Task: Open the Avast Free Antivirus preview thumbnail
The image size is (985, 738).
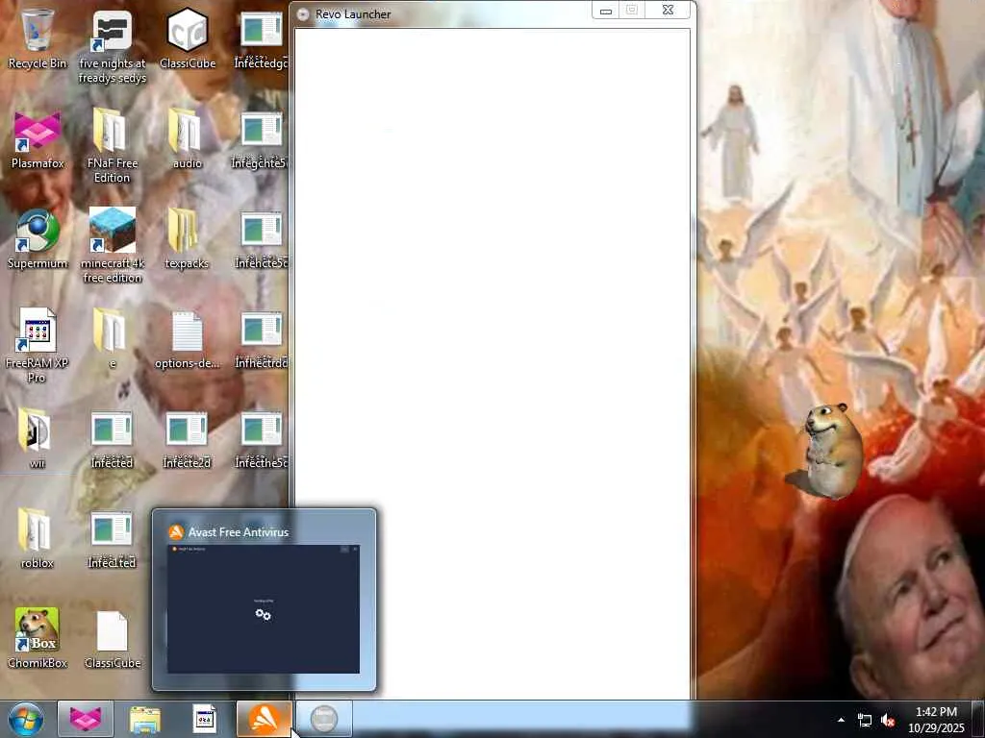Action: click(264, 608)
